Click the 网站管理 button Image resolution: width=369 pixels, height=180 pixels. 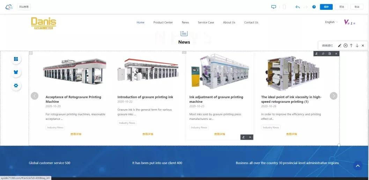pyautogui.click(x=24, y=7)
